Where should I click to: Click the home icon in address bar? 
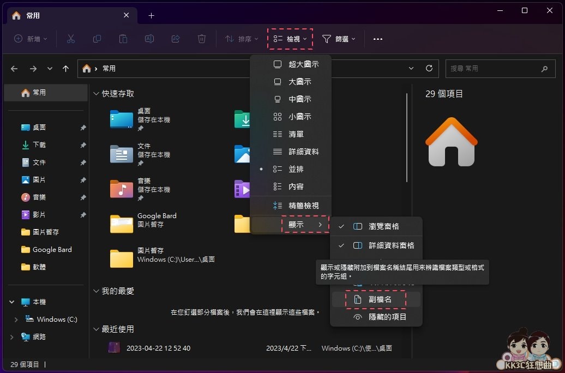[87, 69]
